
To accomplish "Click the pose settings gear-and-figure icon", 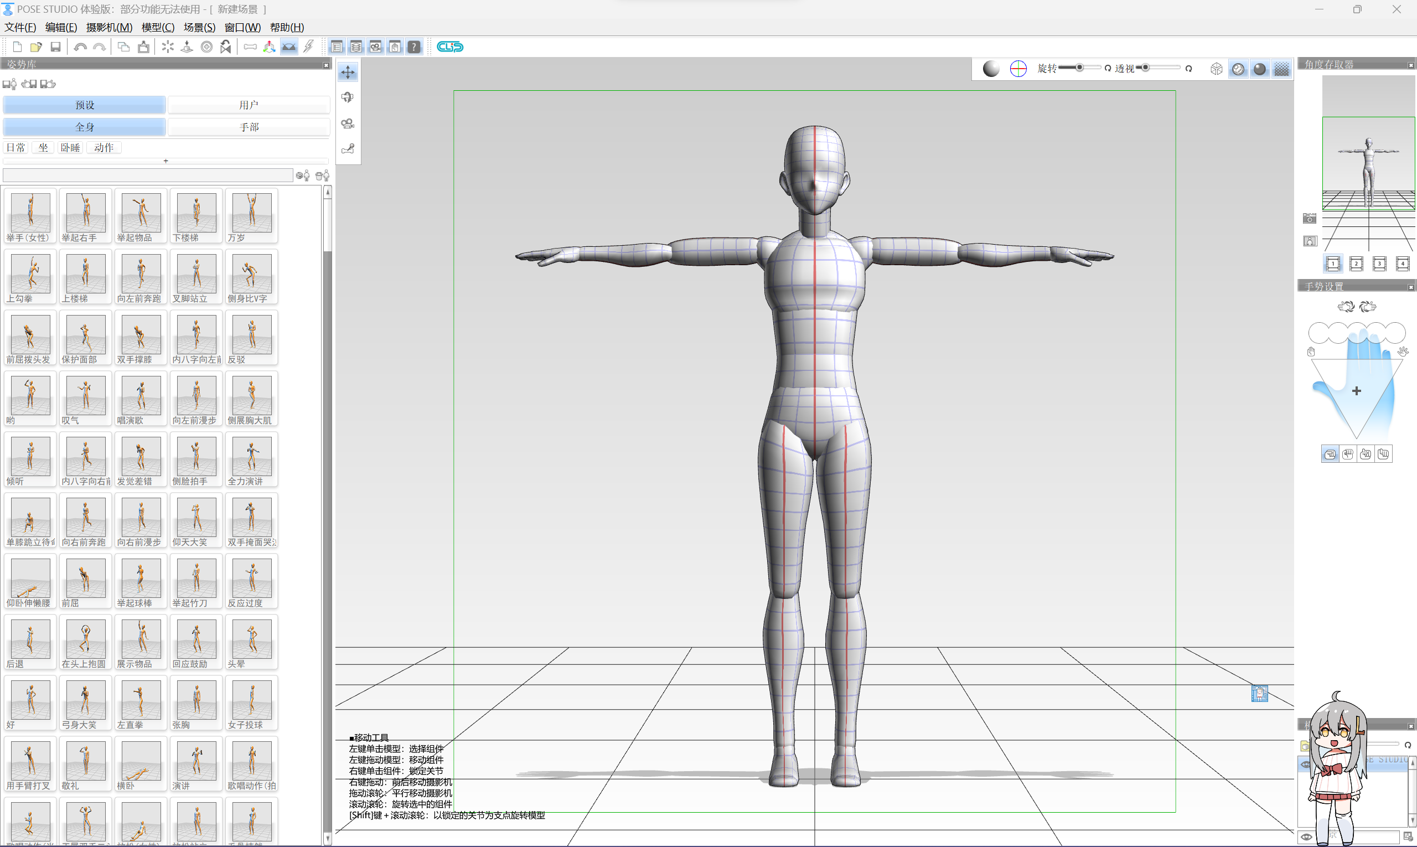I will [303, 176].
